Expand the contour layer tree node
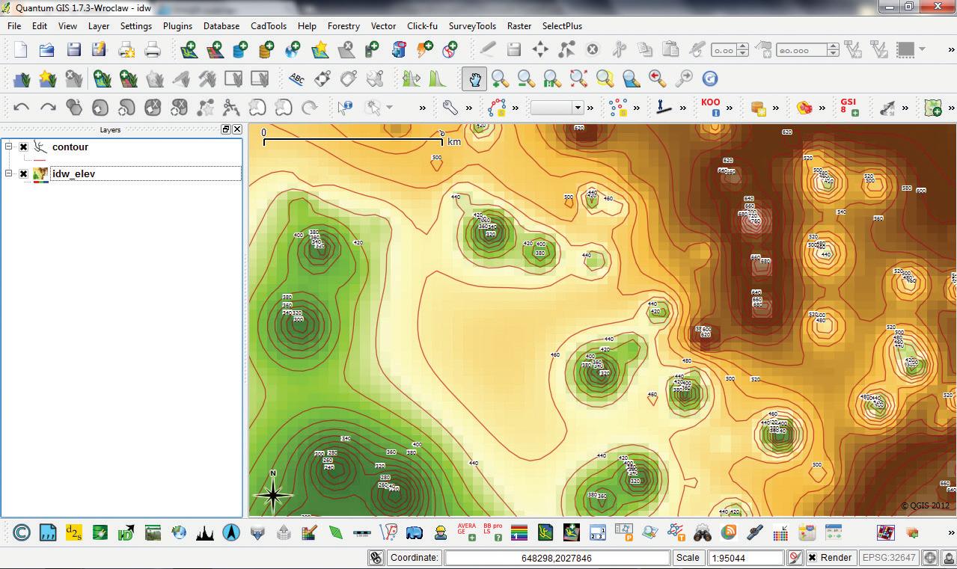The height and width of the screenshot is (569, 957). [x=9, y=147]
